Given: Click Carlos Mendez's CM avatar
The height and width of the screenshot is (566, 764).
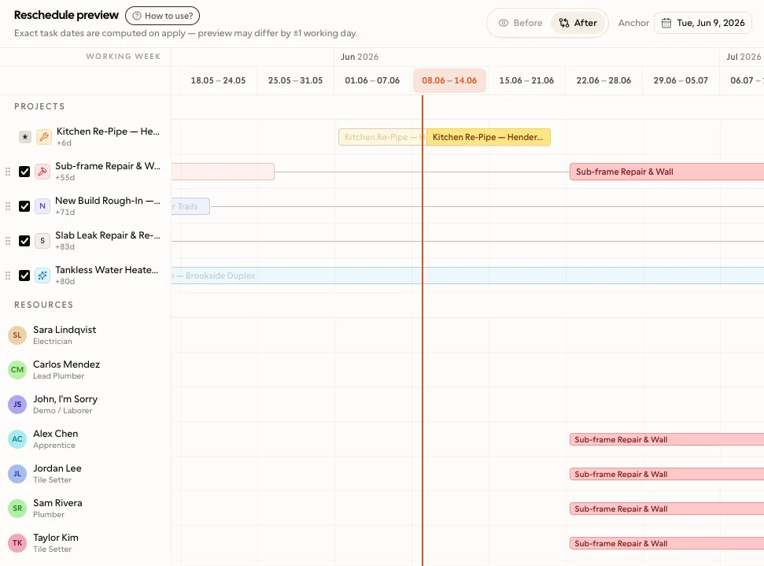Looking at the screenshot, I should tap(17, 369).
